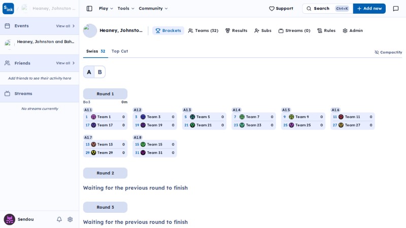
Task: Toggle the sidebar panel icon
Action: (89, 9)
